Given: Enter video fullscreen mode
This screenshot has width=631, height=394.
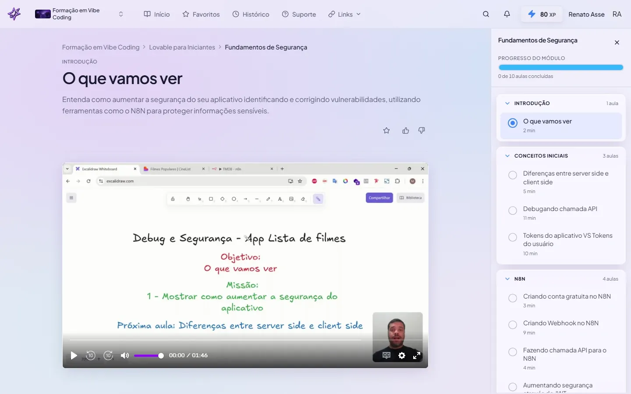Looking at the screenshot, I should coord(417,355).
